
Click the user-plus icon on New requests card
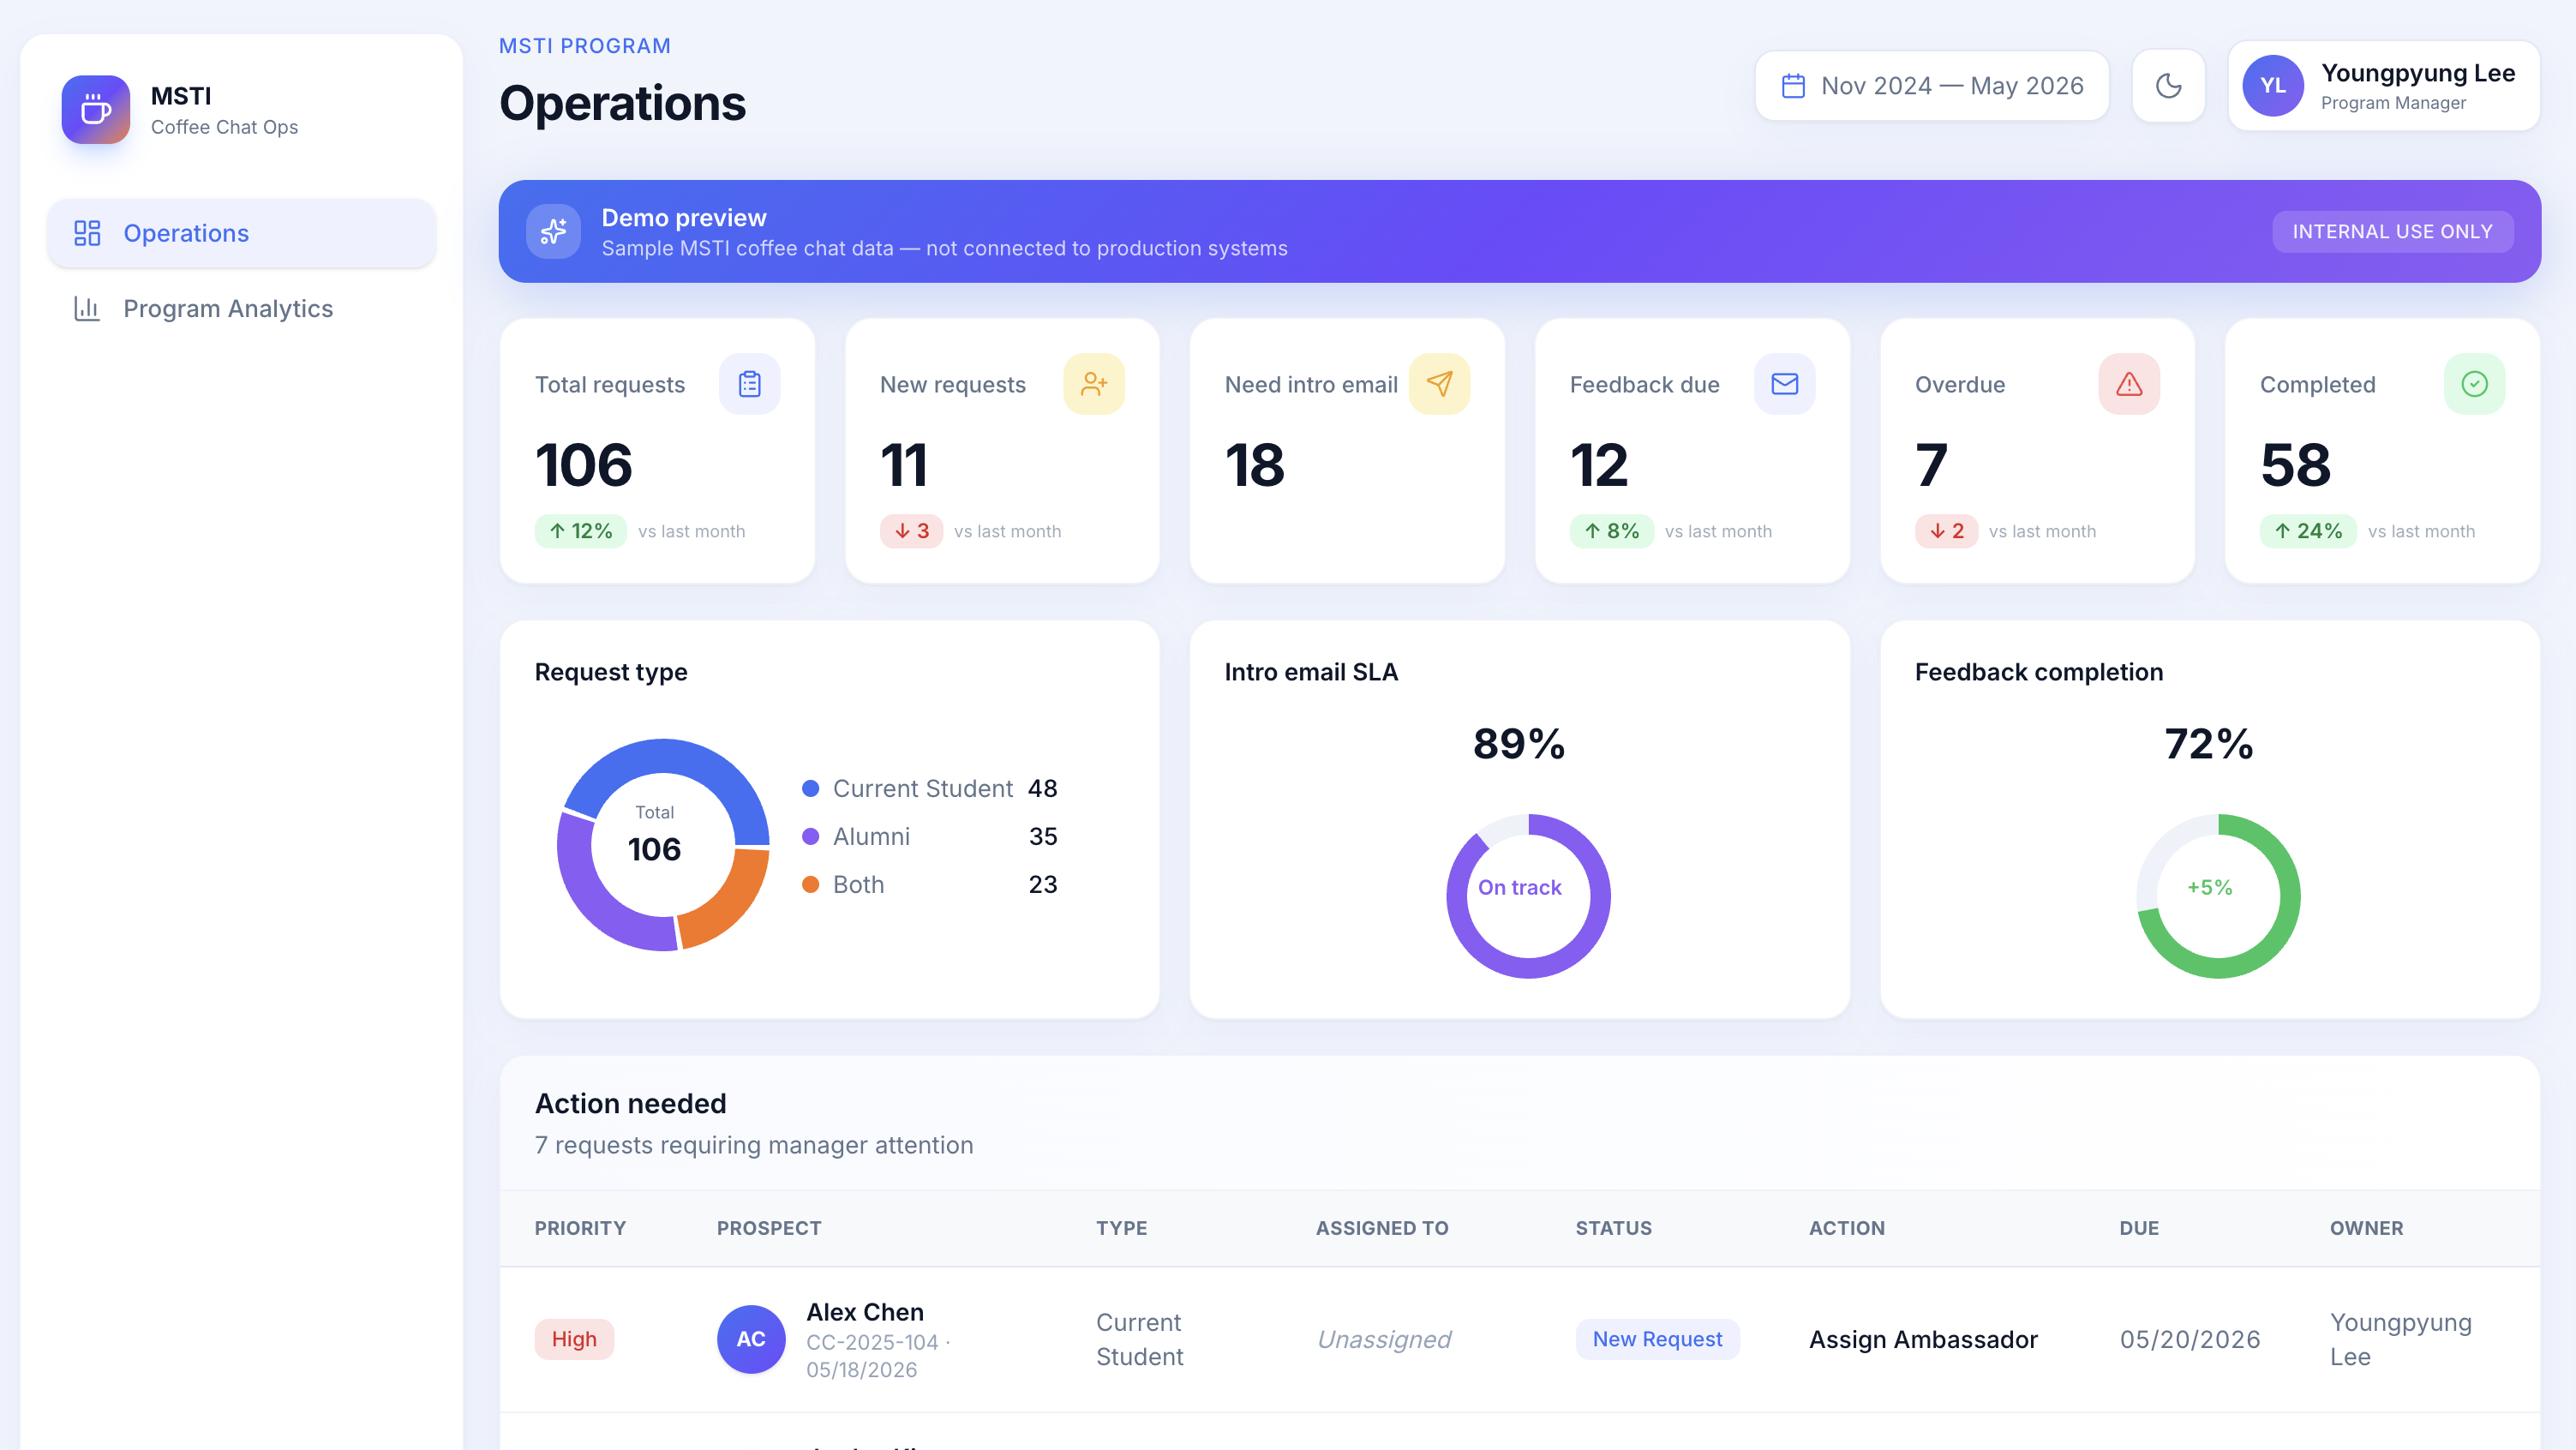(x=1094, y=384)
